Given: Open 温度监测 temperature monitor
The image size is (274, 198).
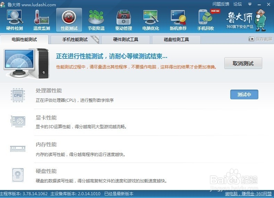Looking at the screenshot, I should (x=42, y=20).
